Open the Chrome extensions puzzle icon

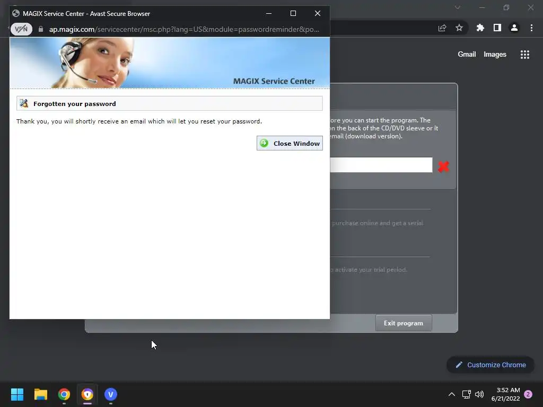(x=480, y=28)
